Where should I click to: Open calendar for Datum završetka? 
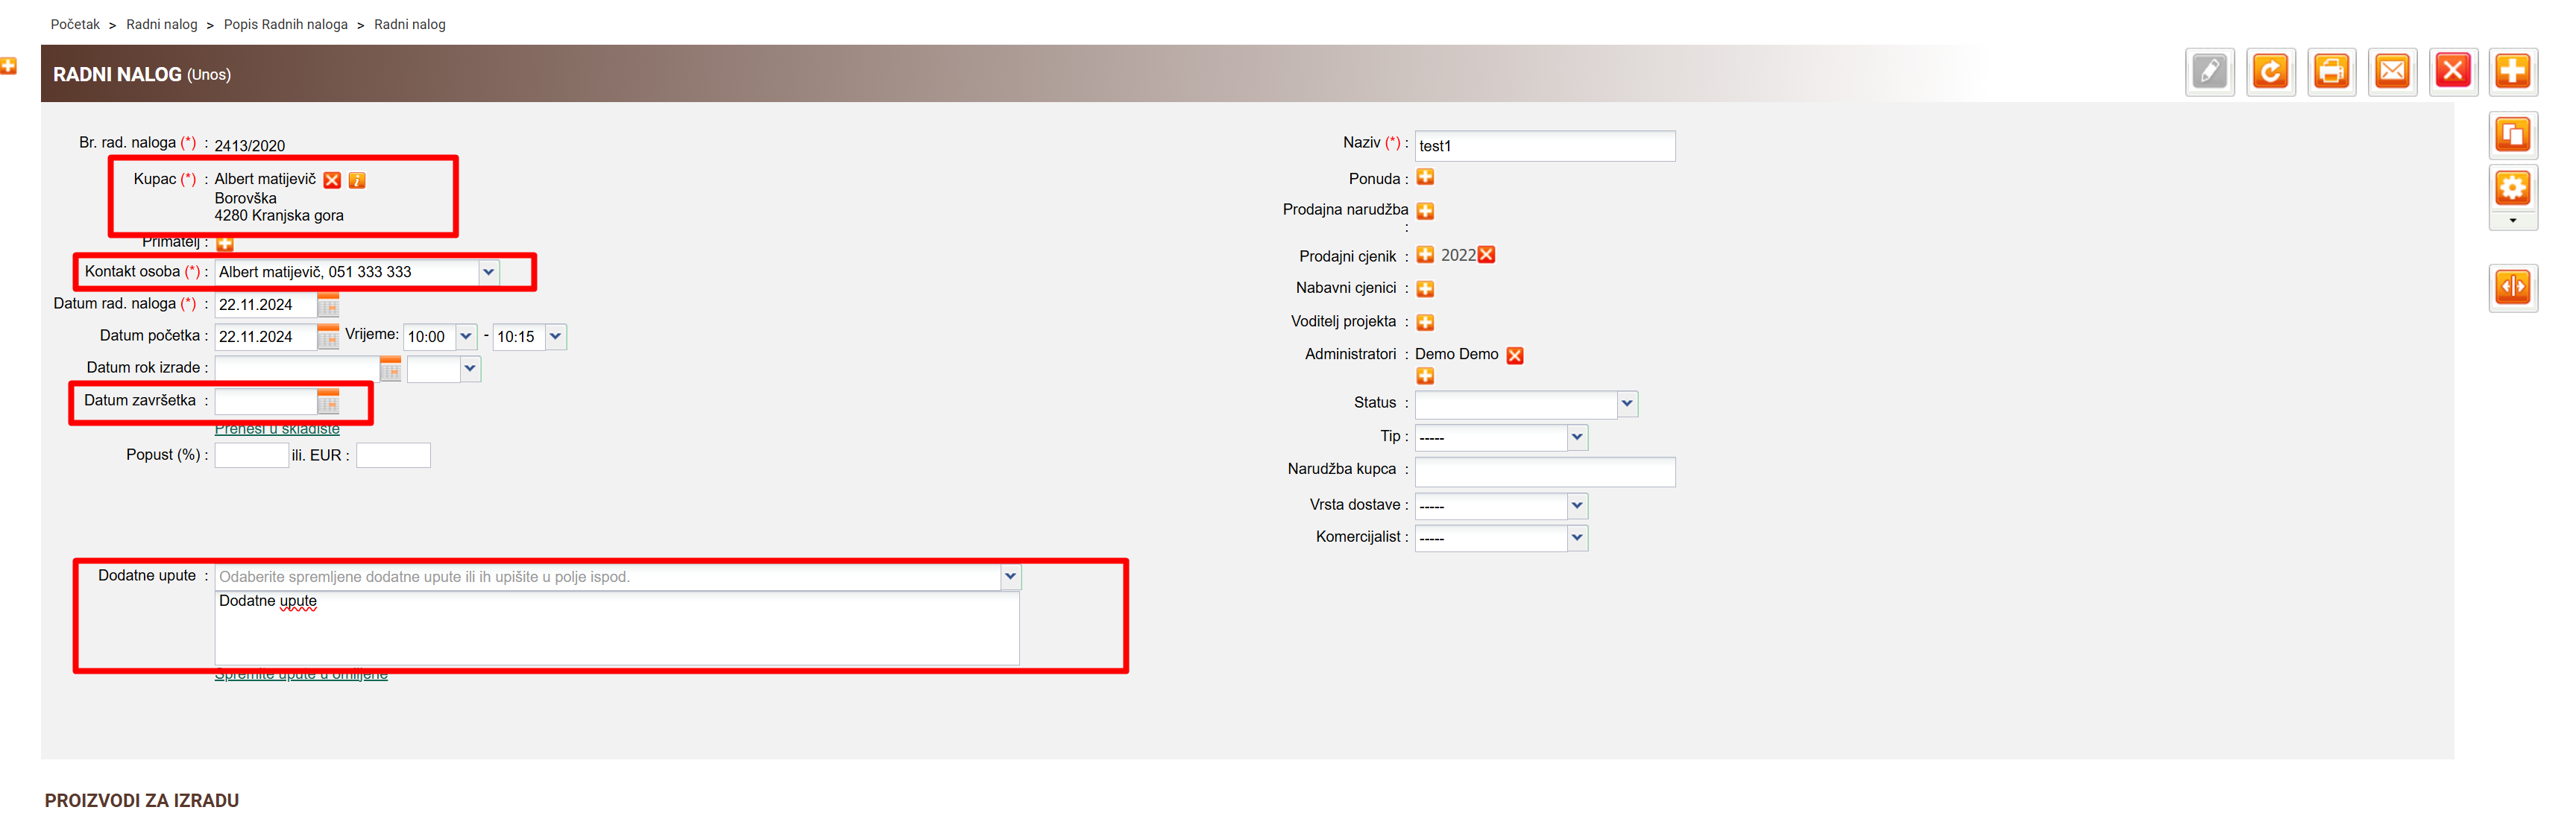point(328,402)
